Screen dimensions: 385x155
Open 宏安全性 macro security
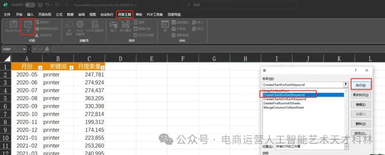coord(43,35)
